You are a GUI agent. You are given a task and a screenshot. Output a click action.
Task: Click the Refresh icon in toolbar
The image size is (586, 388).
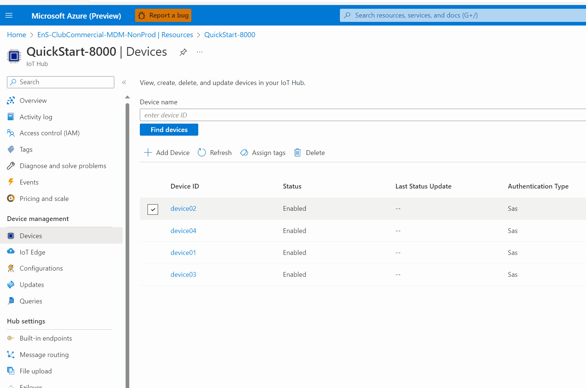[202, 152]
